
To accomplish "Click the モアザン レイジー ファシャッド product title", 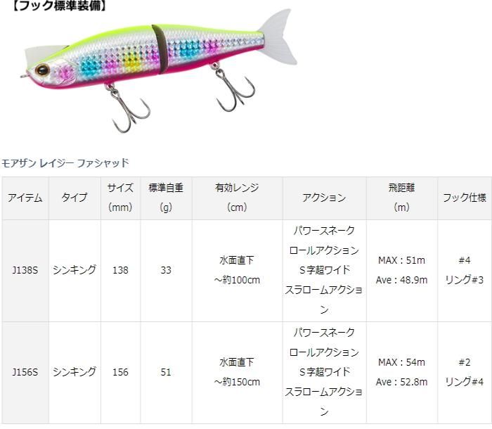I will pos(65,163).
